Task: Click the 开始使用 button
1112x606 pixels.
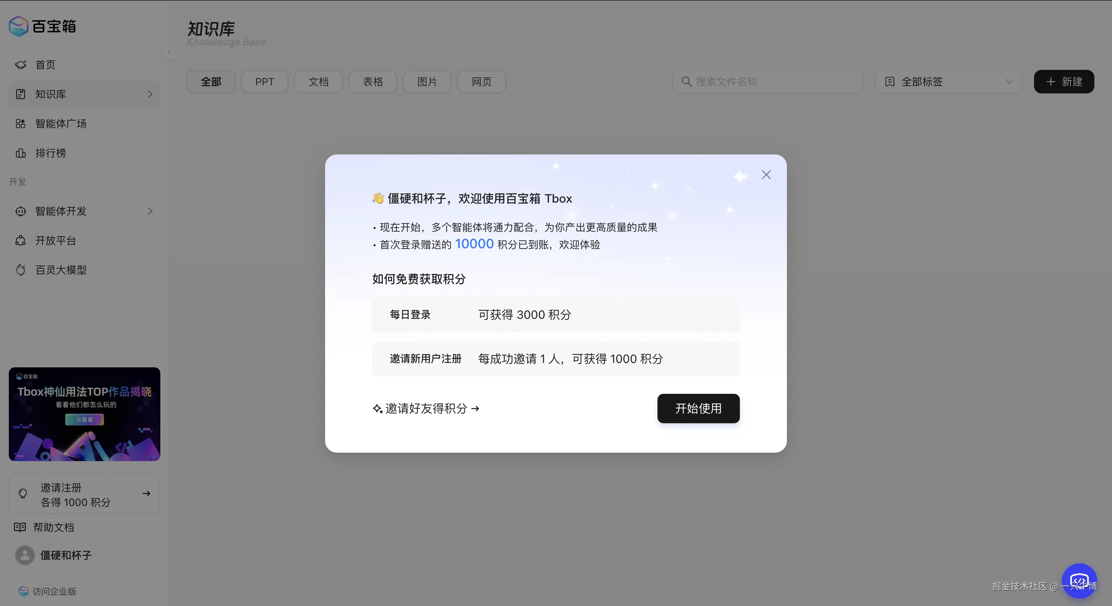Action: point(698,408)
